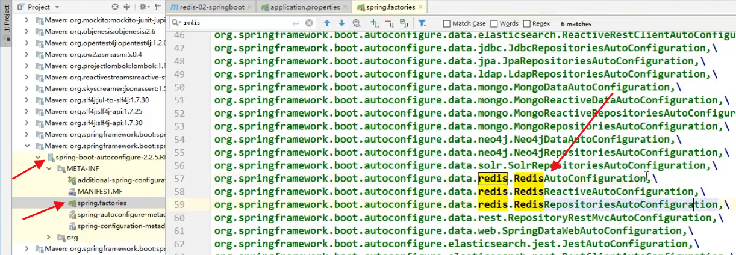
Task: Collapse the META-INF folder
Action: pos(49,168)
